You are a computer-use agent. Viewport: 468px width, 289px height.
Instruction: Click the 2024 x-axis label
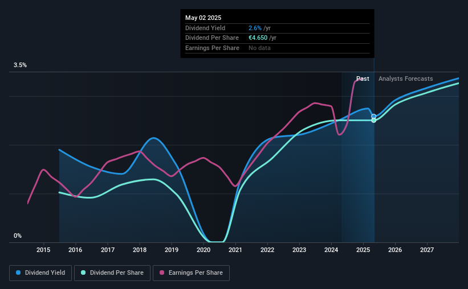(x=331, y=250)
